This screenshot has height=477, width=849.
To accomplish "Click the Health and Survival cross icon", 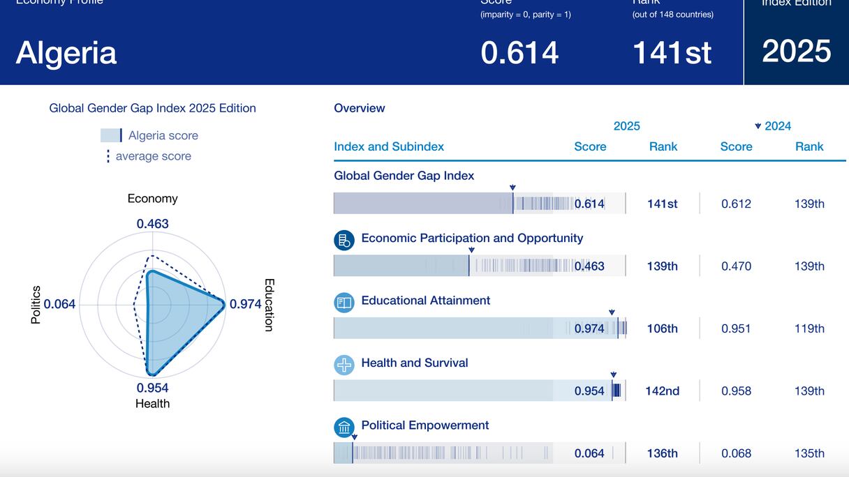I will coord(344,365).
